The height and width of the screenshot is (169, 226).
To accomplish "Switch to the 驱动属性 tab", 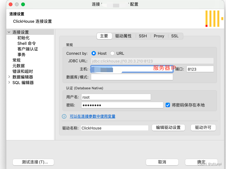I will click(x=123, y=36).
